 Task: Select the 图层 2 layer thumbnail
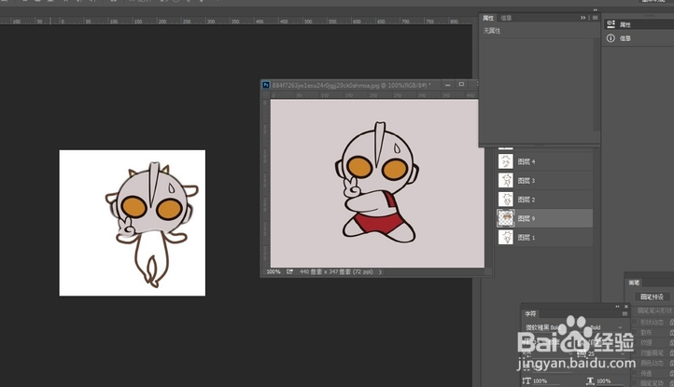tap(506, 200)
